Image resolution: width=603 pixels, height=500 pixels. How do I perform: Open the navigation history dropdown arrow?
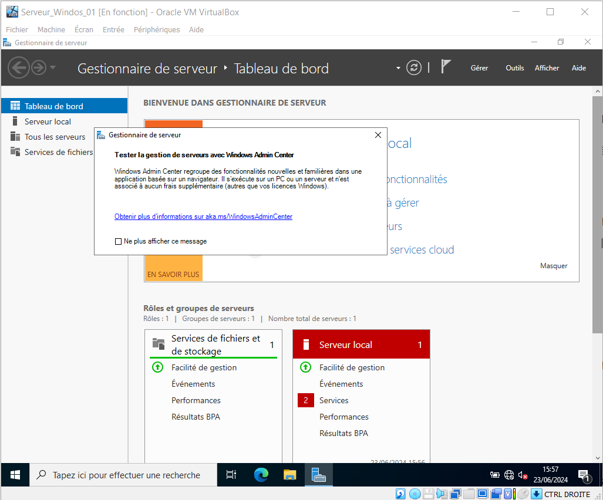53,67
